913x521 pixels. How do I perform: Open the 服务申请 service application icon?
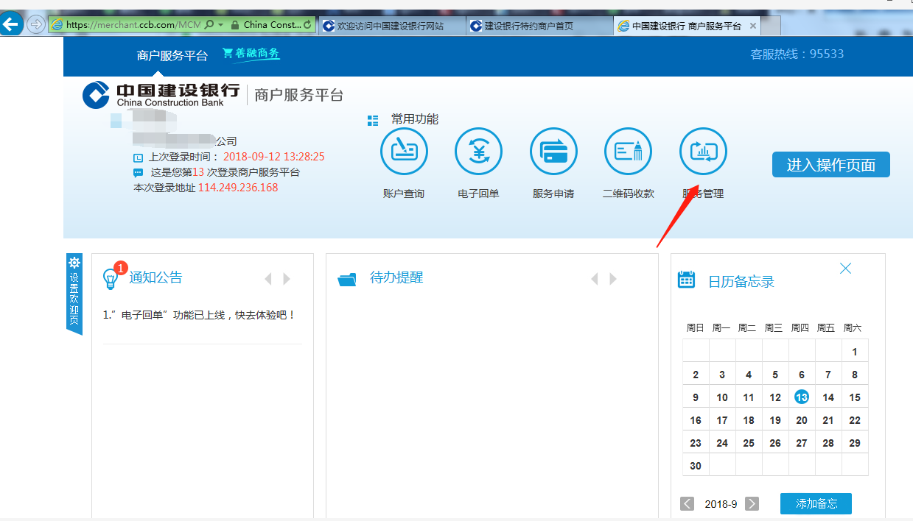[x=553, y=152]
